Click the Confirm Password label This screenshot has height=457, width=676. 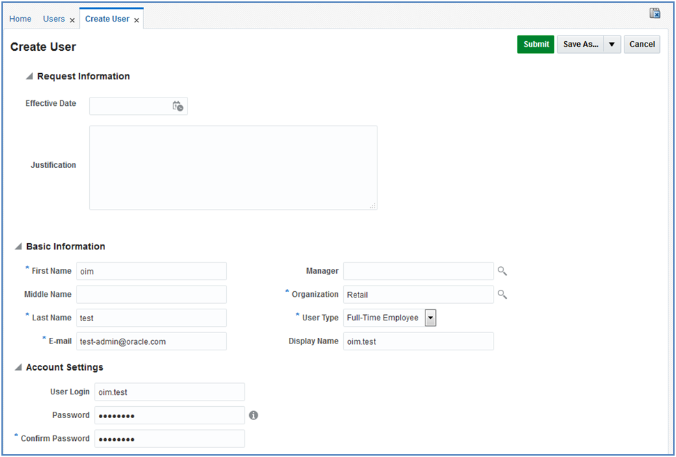click(x=55, y=438)
